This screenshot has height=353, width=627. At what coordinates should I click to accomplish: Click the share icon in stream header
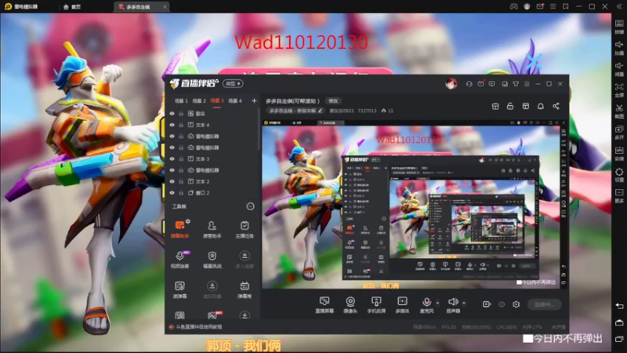point(556,106)
